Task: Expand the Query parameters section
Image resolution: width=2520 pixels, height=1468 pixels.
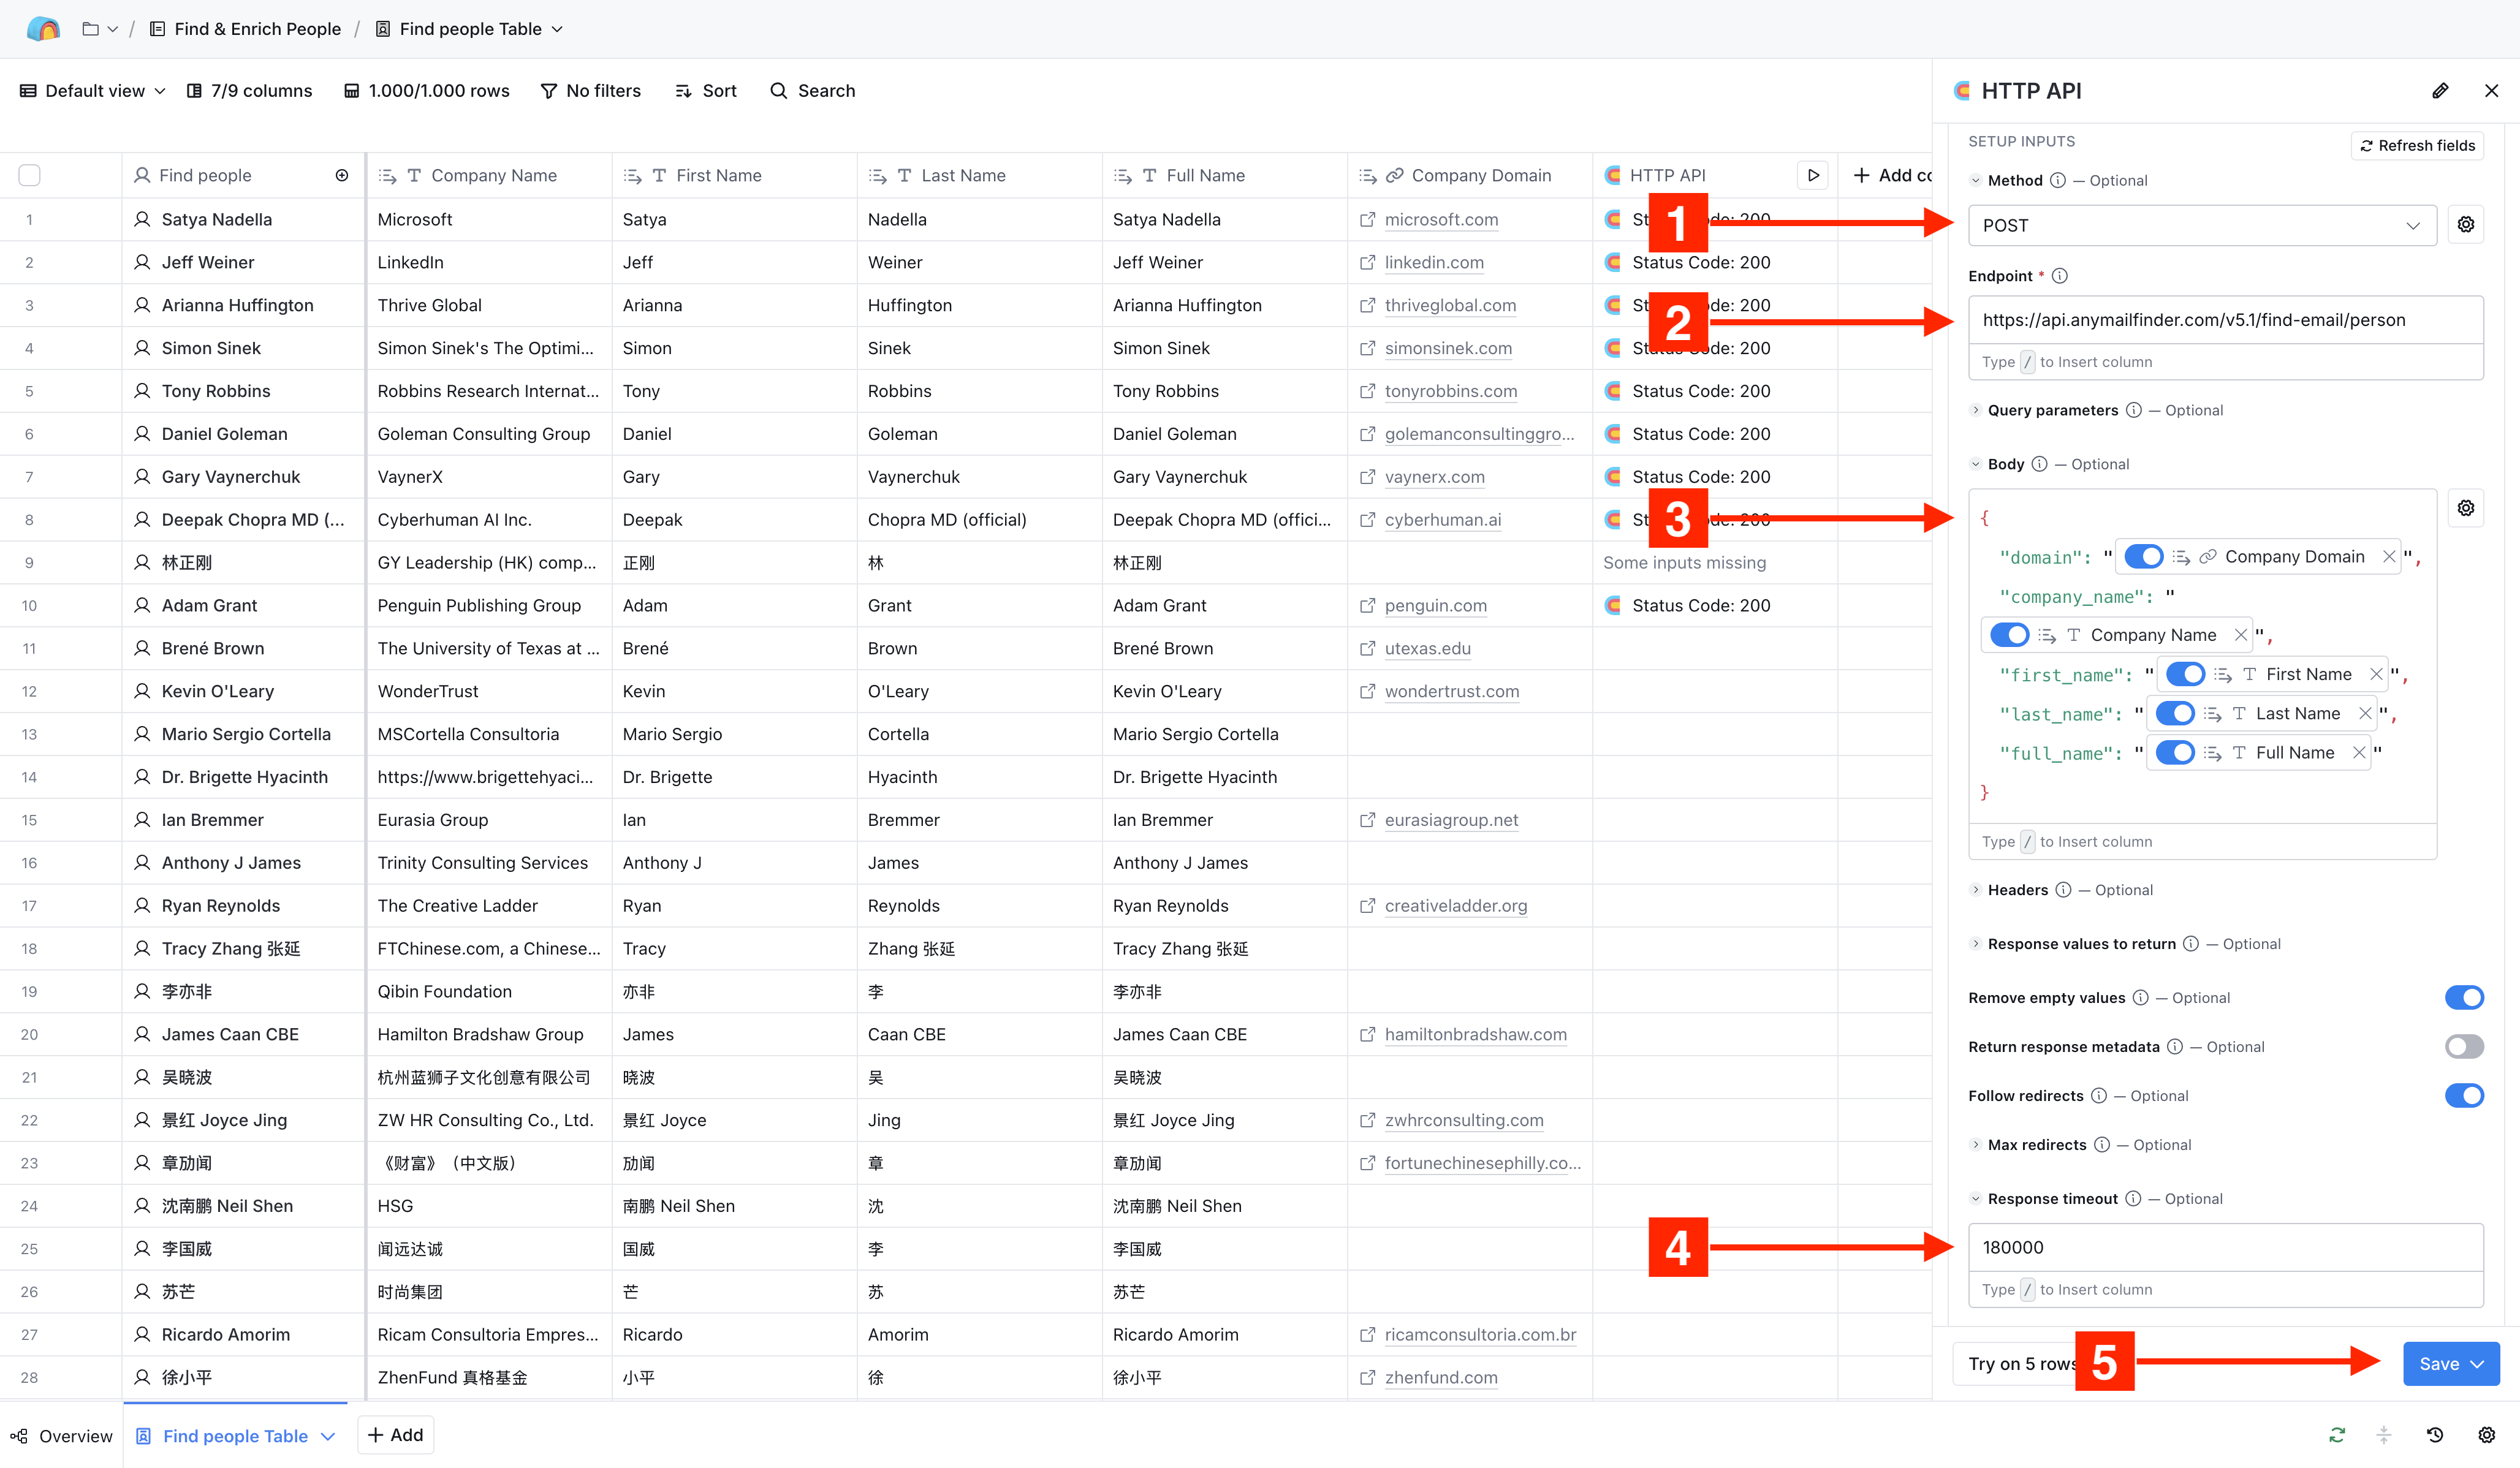Action: tap(1975, 410)
